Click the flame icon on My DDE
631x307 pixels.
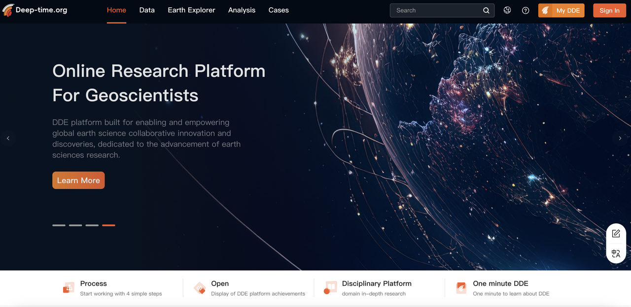coord(546,10)
